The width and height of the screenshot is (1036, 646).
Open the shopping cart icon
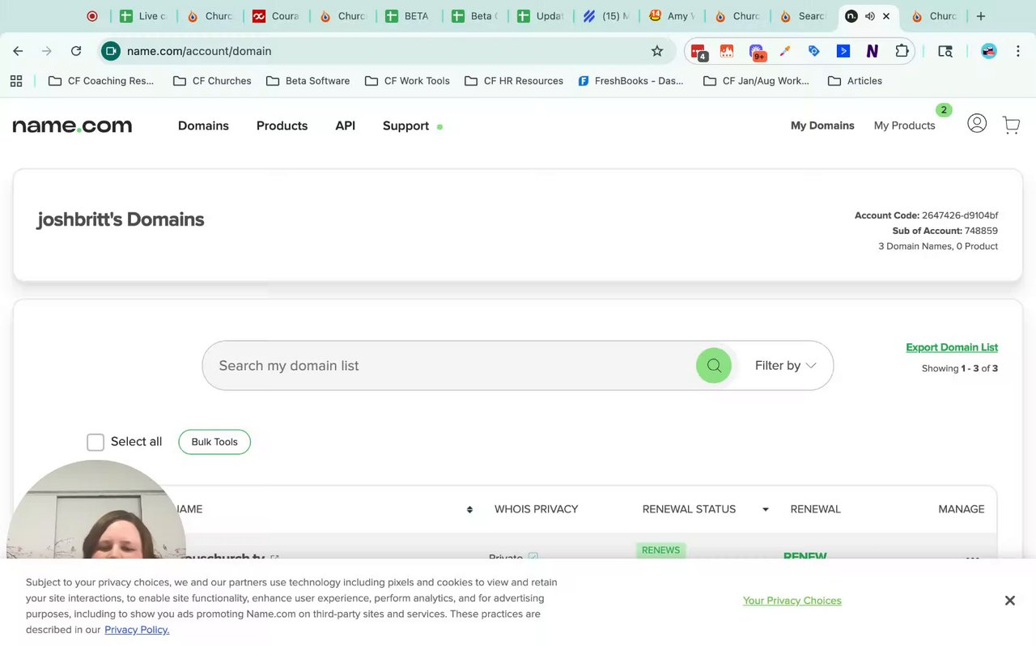click(x=1011, y=125)
